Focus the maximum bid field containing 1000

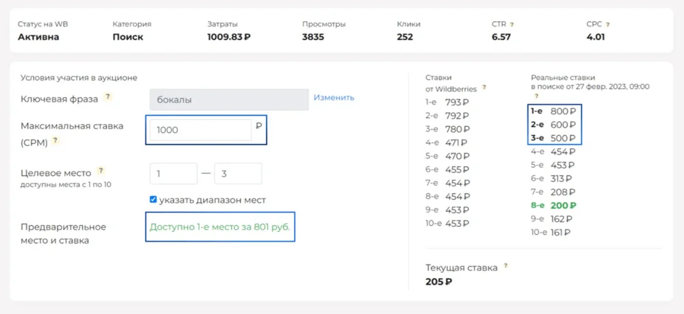[200, 130]
